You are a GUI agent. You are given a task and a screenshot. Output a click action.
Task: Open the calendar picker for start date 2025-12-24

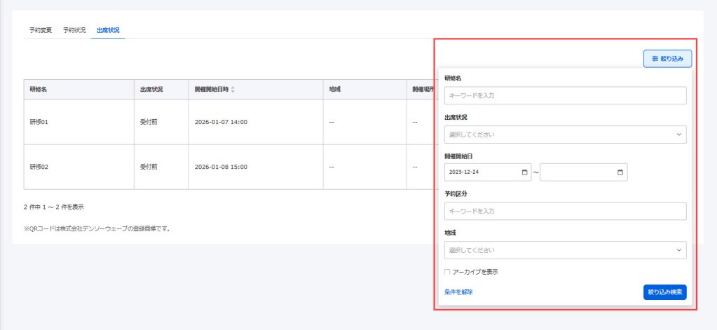(x=526, y=172)
